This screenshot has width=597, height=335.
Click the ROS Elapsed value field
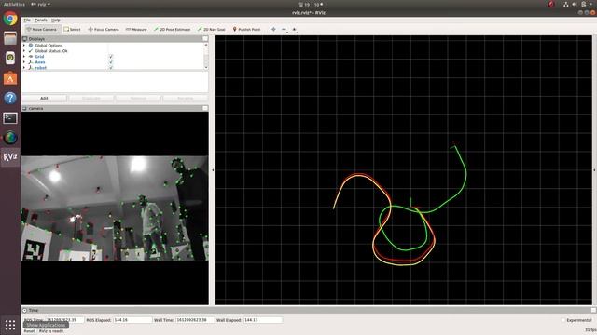pos(132,320)
